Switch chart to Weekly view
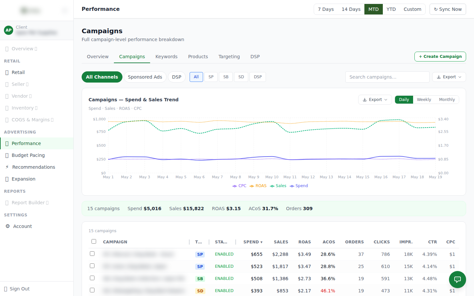The image size is (474, 296). click(424, 100)
